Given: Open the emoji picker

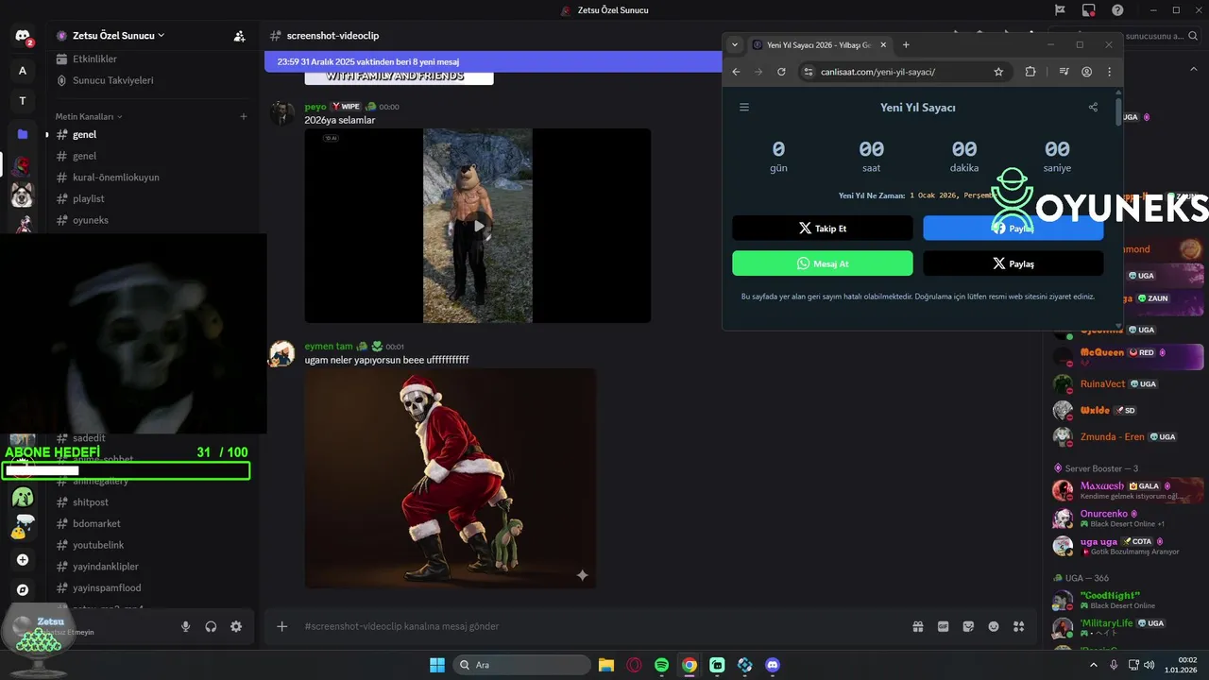Looking at the screenshot, I should (x=994, y=626).
